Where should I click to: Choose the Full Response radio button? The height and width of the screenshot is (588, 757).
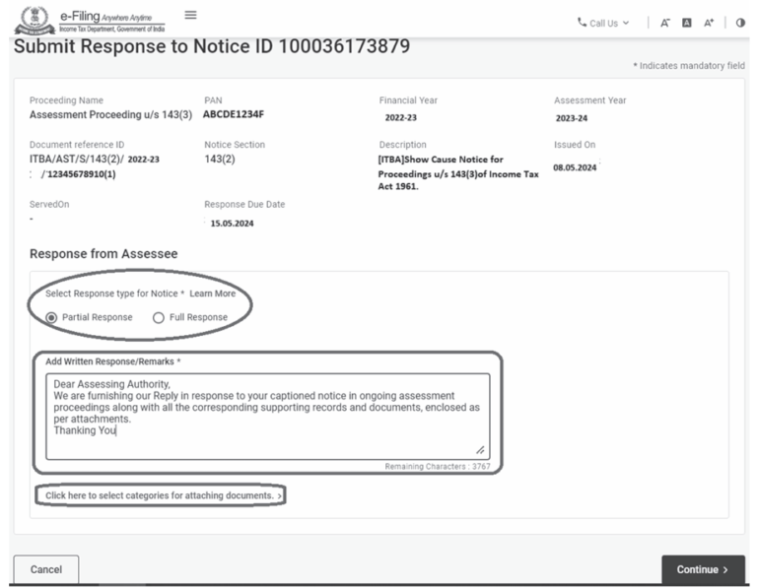tap(159, 317)
